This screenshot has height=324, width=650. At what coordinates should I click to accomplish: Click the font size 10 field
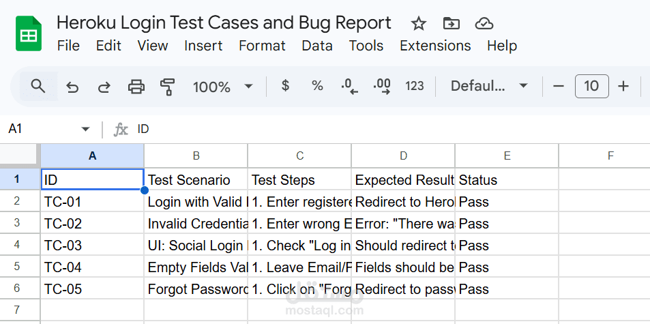pos(591,86)
